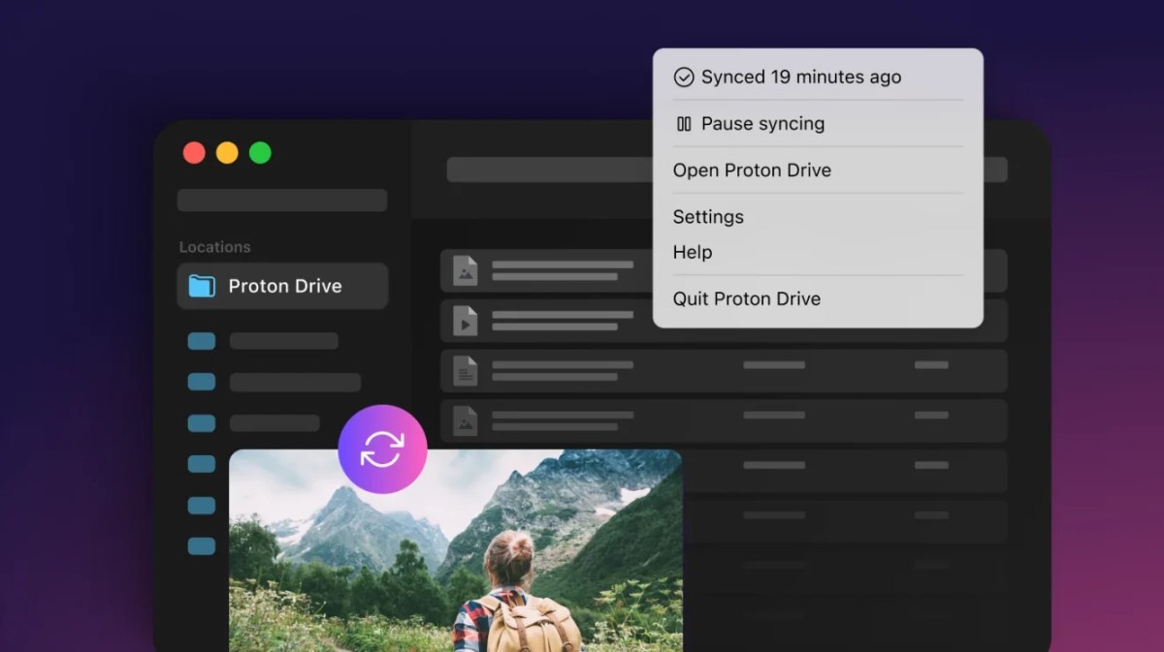The image size is (1164, 652).
Task: Select the first image file icon in list
Action: point(466,270)
